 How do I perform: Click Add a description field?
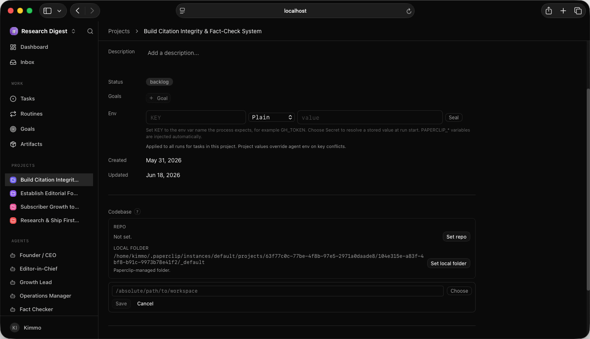point(173,53)
